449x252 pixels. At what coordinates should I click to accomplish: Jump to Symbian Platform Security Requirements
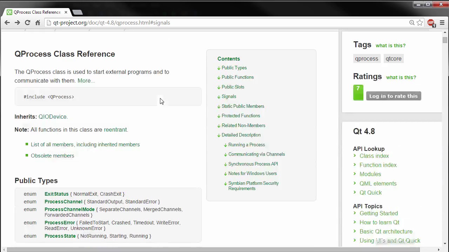pos(253,186)
